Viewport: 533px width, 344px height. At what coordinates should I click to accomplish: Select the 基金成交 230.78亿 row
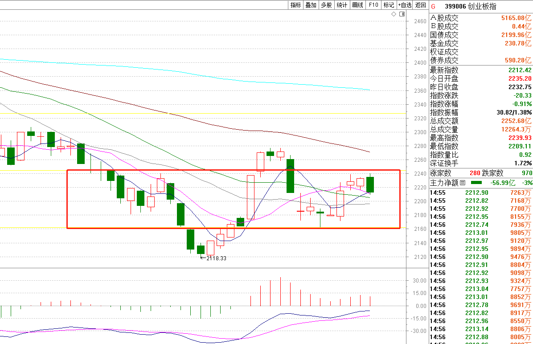(481, 44)
